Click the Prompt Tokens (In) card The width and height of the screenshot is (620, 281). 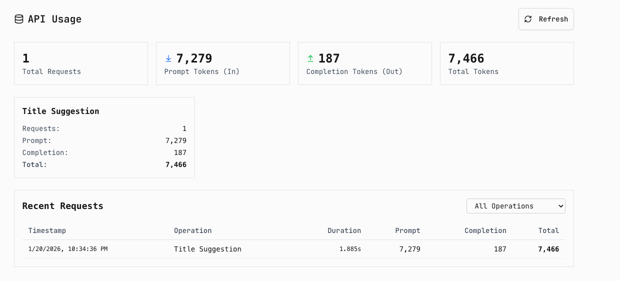[223, 63]
